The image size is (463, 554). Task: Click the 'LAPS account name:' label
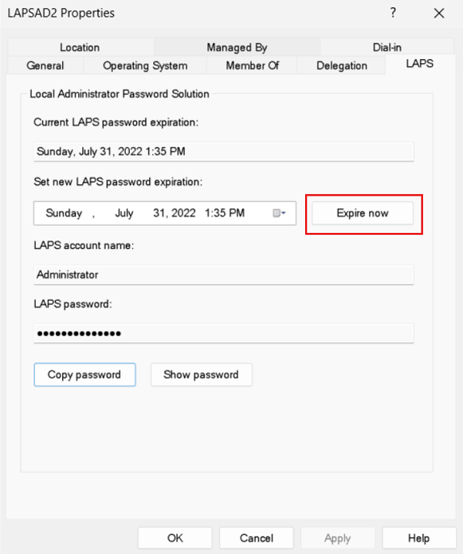tap(84, 245)
